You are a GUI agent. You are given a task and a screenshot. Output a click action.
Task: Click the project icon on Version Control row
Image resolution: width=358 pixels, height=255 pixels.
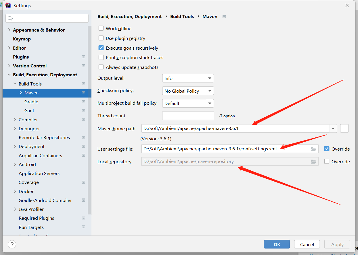(x=83, y=66)
